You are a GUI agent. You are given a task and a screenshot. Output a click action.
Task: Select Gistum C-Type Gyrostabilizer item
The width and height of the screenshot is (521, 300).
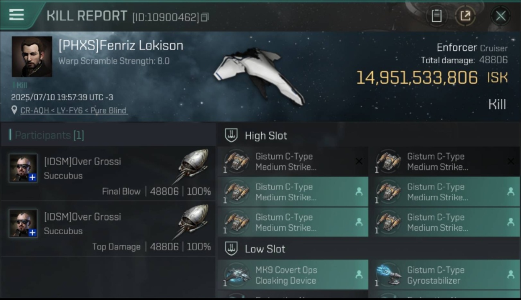444,275
